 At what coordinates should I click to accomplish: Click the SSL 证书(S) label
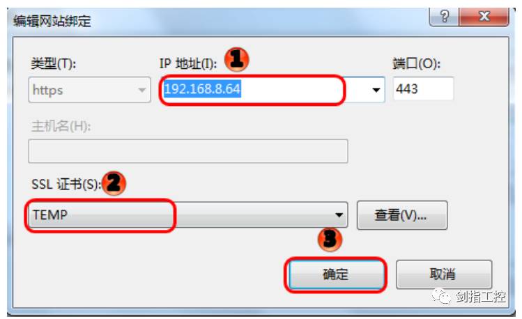click(x=66, y=184)
